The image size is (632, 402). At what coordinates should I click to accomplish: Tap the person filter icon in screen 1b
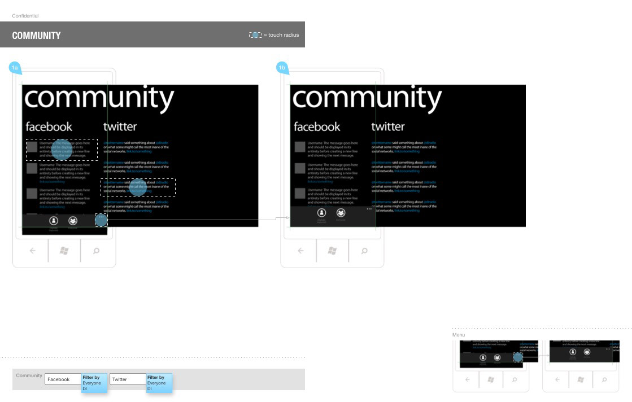click(x=321, y=213)
